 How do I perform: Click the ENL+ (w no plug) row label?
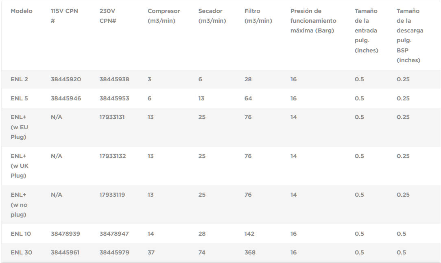[x=19, y=204]
